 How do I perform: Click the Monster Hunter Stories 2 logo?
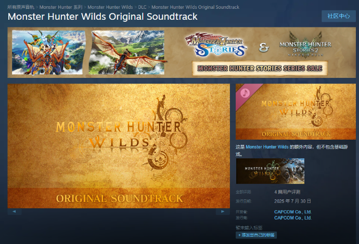(x=305, y=45)
